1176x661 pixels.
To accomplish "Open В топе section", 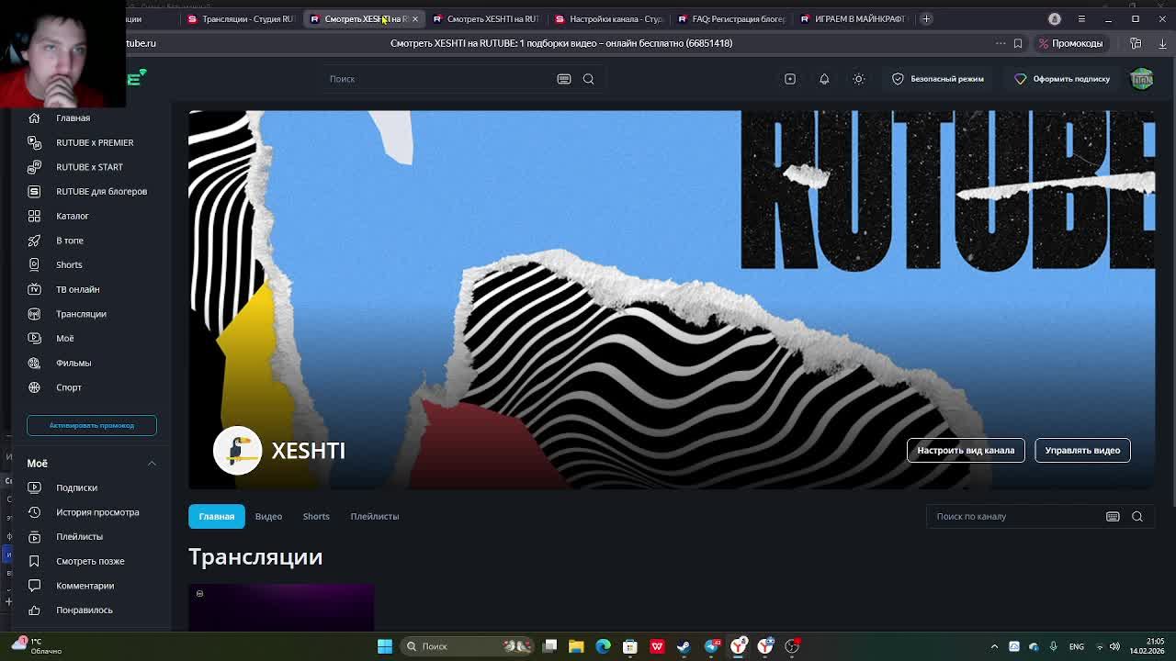I will tap(69, 241).
